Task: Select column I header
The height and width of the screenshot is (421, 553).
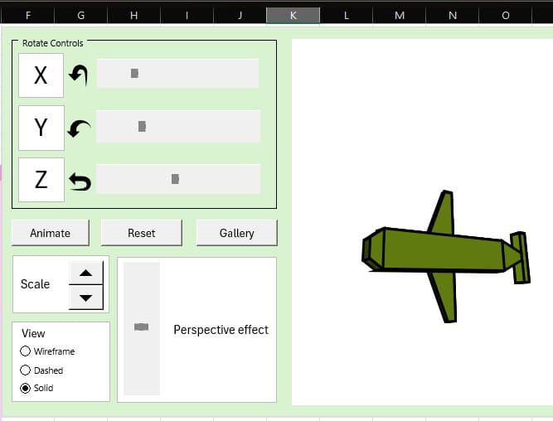Action: coord(187,15)
